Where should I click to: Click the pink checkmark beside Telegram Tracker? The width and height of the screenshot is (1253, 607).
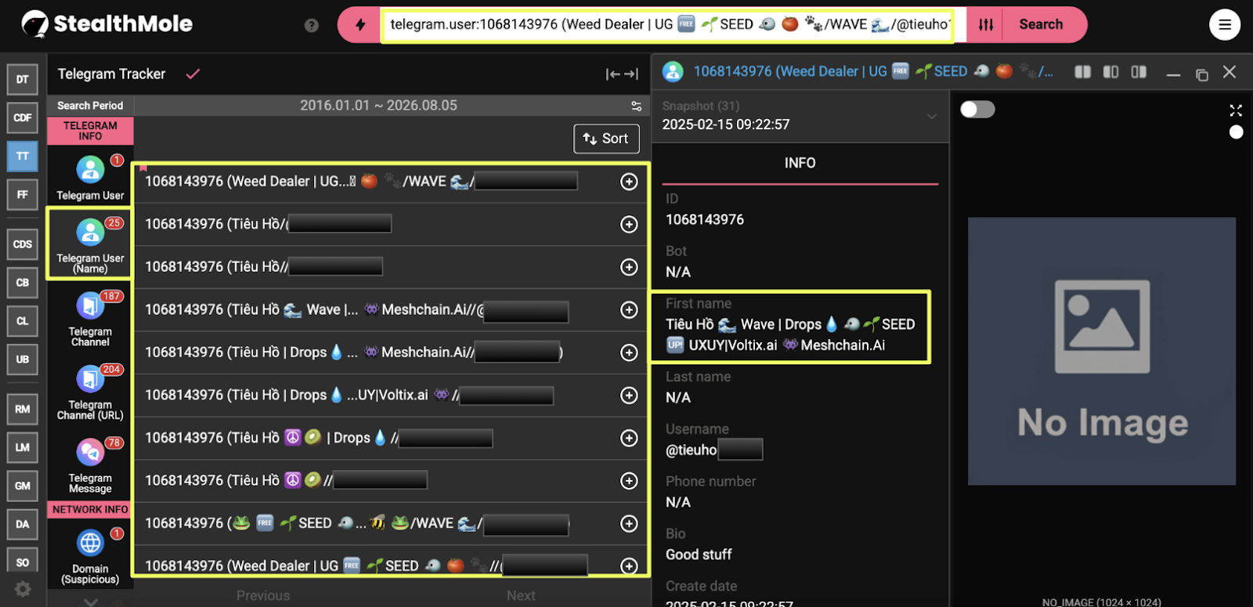coord(193,74)
